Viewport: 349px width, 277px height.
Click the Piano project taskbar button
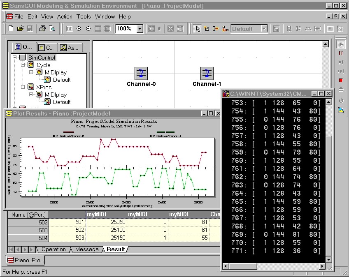tap(26, 261)
